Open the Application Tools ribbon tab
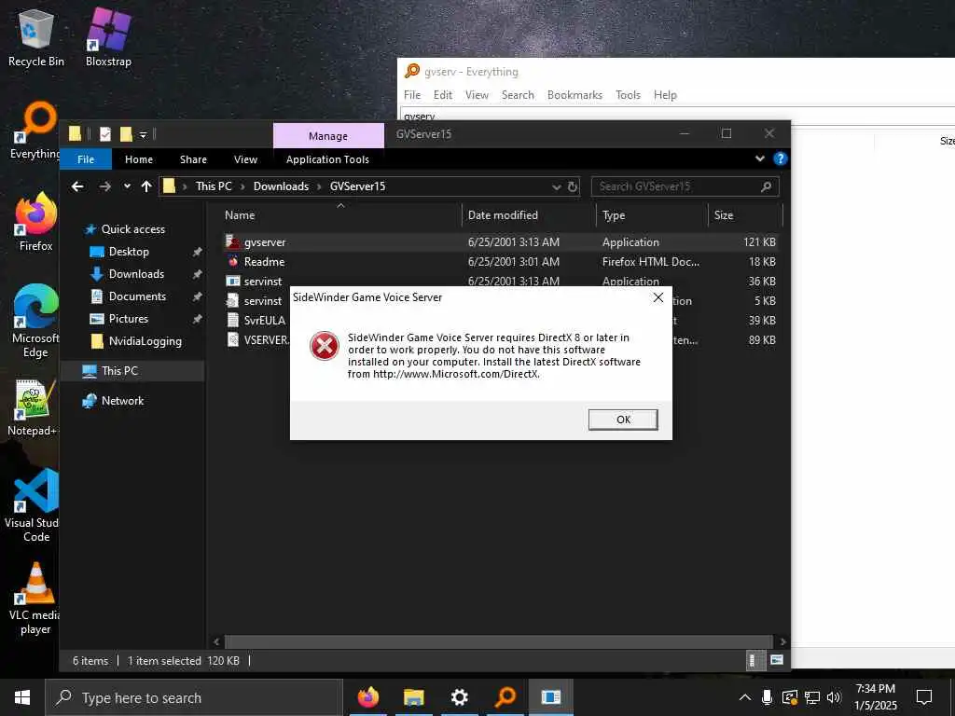 click(327, 159)
